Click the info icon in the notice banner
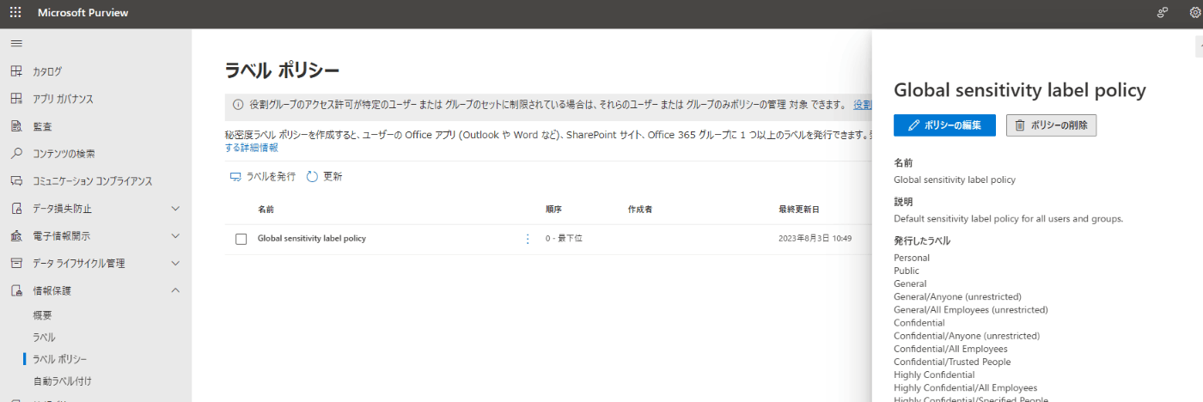Image resolution: width=1203 pixels, height=402 pixels. point(238,105)
